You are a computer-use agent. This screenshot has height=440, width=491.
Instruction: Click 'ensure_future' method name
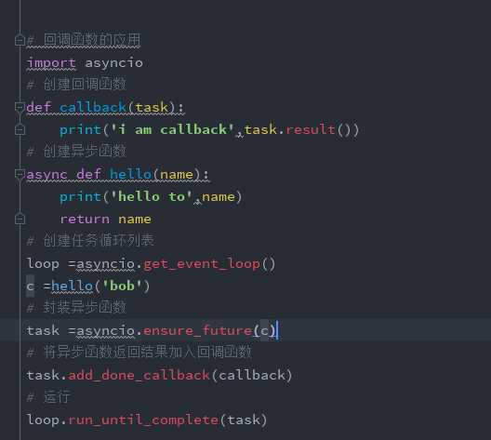(197, 331)
